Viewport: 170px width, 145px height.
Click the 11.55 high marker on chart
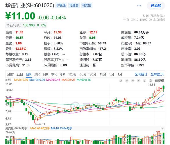(151, 85)
